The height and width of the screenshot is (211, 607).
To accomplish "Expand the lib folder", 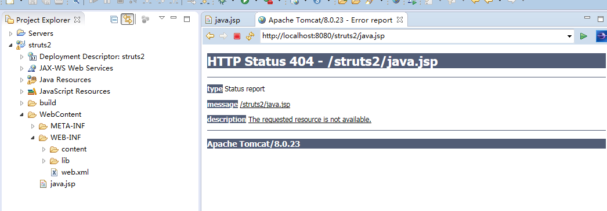I will tap(44, 161).
